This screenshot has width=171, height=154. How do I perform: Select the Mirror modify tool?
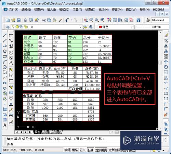click(166, 46)
